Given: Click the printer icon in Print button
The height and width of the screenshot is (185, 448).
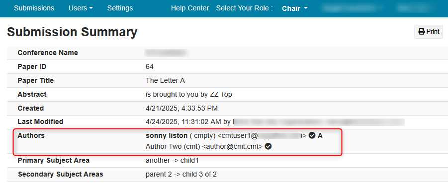Looking at the screenshot, I should point(422,32).
